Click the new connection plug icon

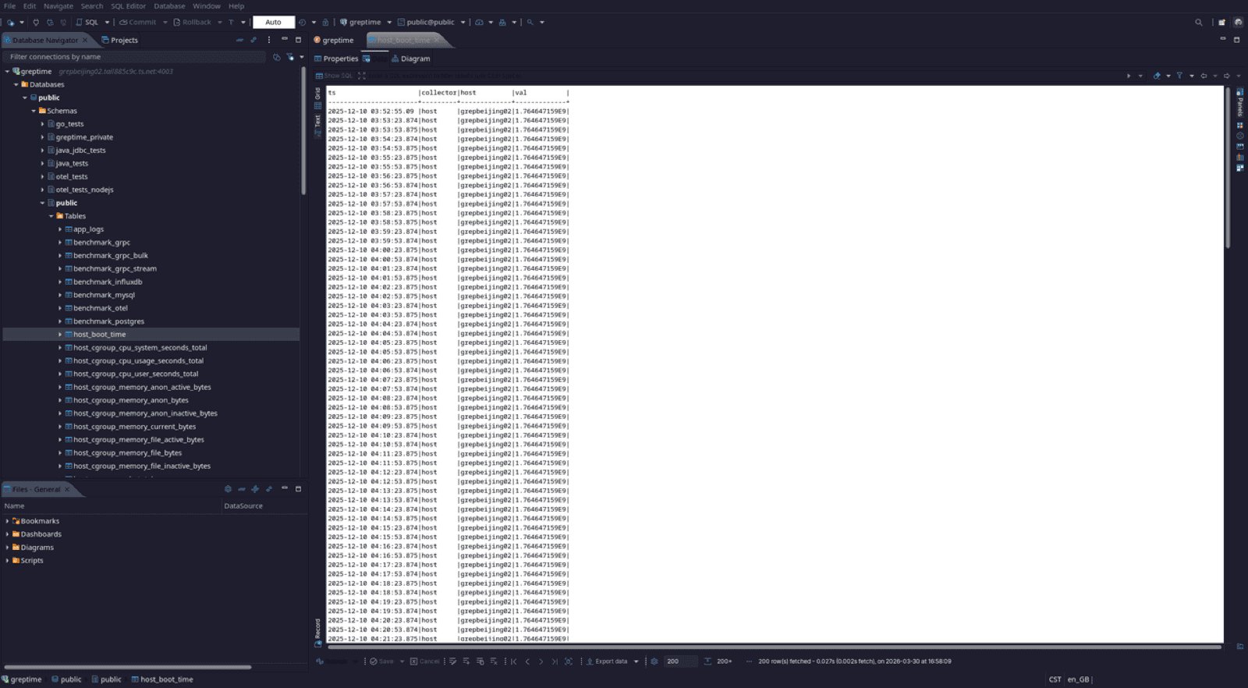pos(11,22)
